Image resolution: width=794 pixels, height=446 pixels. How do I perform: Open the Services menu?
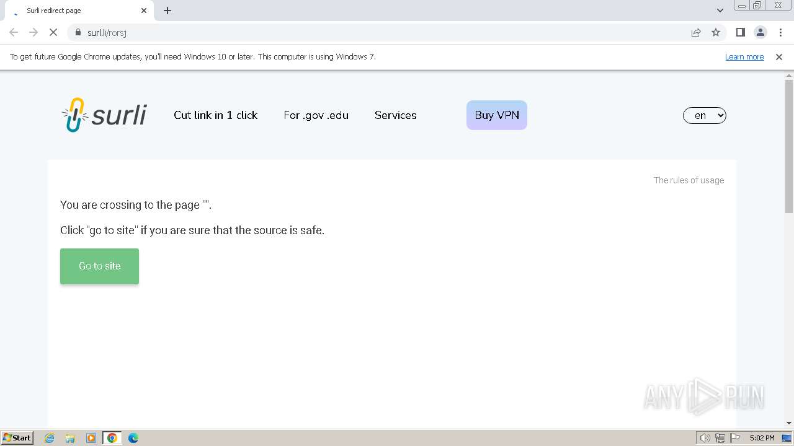395,115
